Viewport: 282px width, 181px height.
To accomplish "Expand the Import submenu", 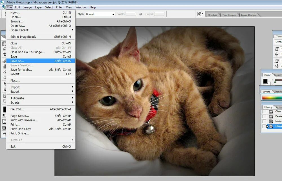I will point(40,87).
